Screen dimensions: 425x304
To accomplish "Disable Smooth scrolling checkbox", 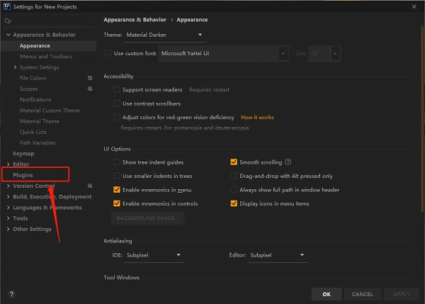I will click(x=234, y=162).
